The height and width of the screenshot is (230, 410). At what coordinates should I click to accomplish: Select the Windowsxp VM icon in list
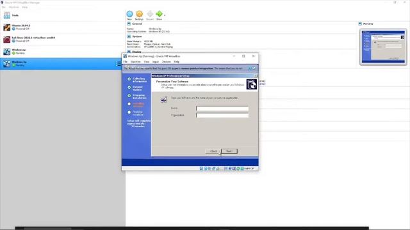tap(7, 51)
